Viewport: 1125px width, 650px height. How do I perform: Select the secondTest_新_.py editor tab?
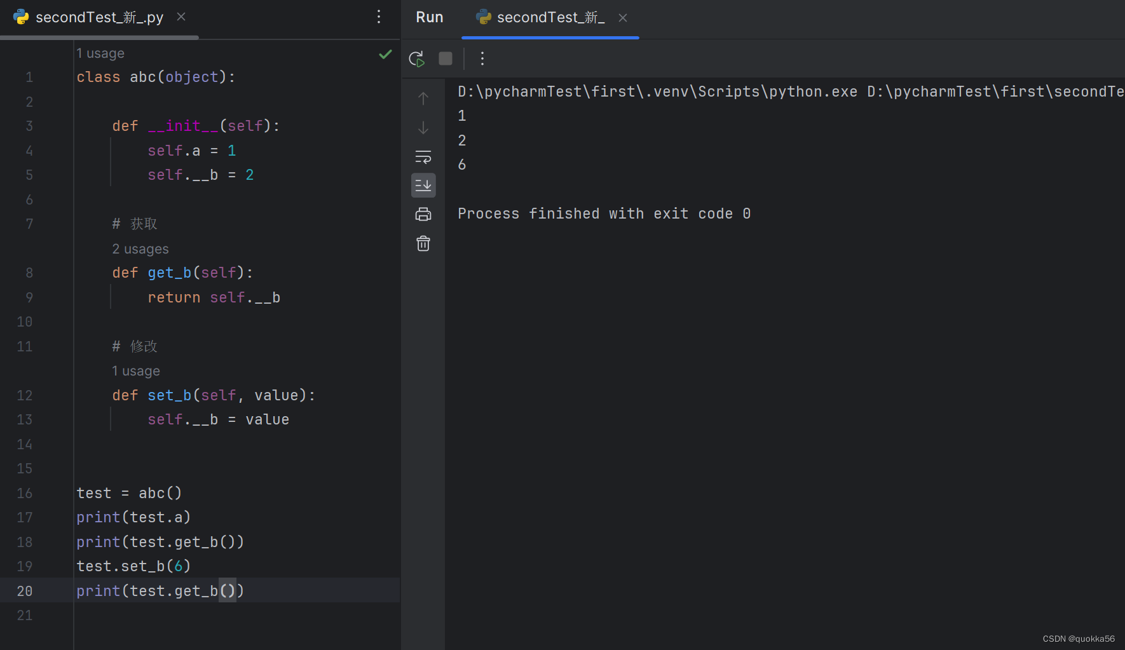100,18
